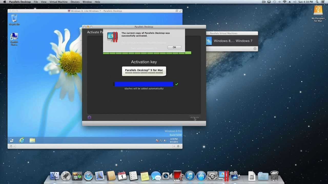Open the gear configuration icon in VM window

pos(179,146)
